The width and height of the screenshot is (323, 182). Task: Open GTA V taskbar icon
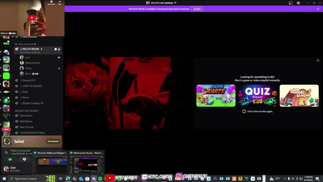point(247,179)
